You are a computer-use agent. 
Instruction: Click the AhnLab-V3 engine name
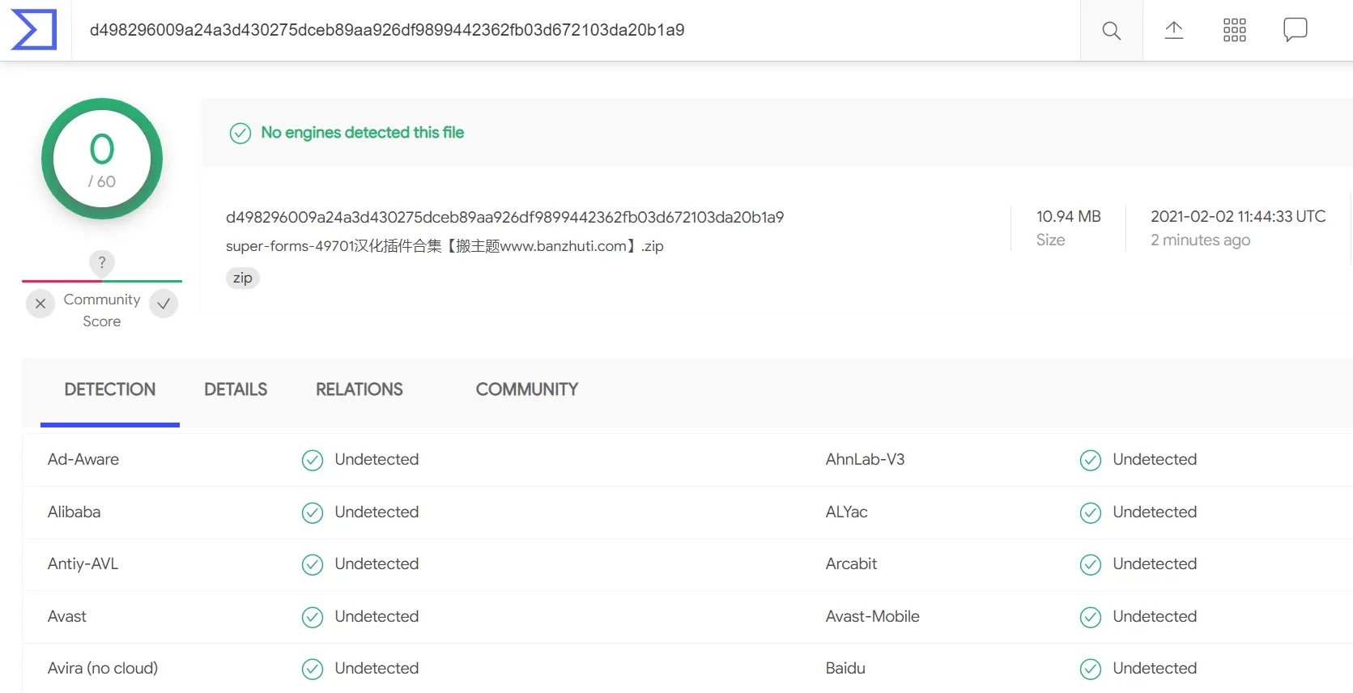[866, 460]
